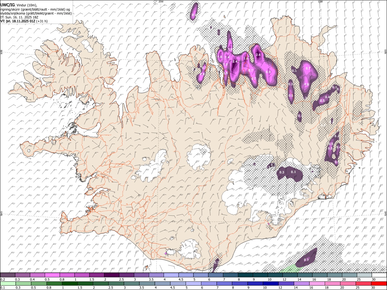Click the bottom-row blue swatch starting at 8

[x=240, y=283]
